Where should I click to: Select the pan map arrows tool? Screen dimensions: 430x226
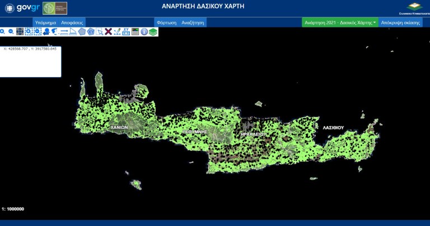[20, 32]
